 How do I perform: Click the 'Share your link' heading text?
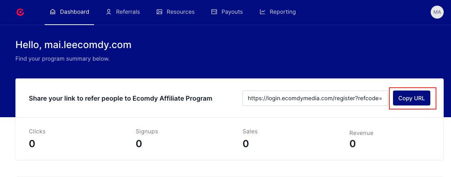pyautogui.click(x=120, y=99)
